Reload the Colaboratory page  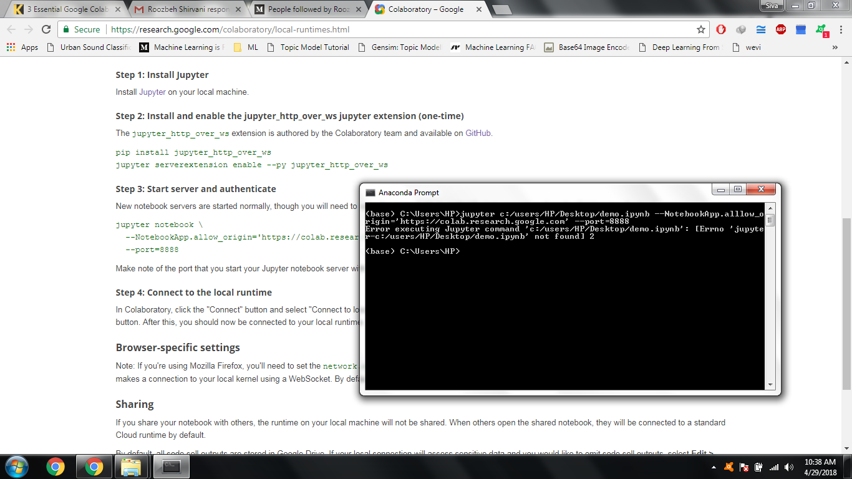coord(46,29)
